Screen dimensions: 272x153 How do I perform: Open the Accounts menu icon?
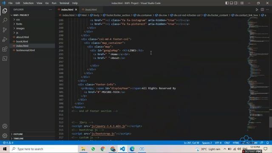tap(5, 126)
